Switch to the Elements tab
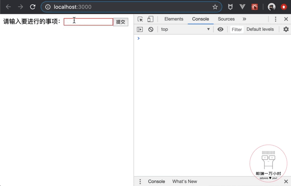 point(174,19)
